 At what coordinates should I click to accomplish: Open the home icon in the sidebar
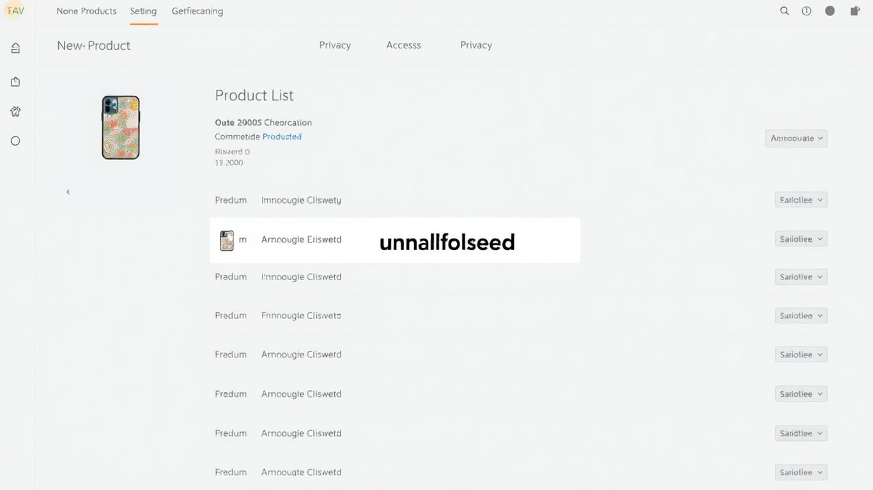pos(15,48)
